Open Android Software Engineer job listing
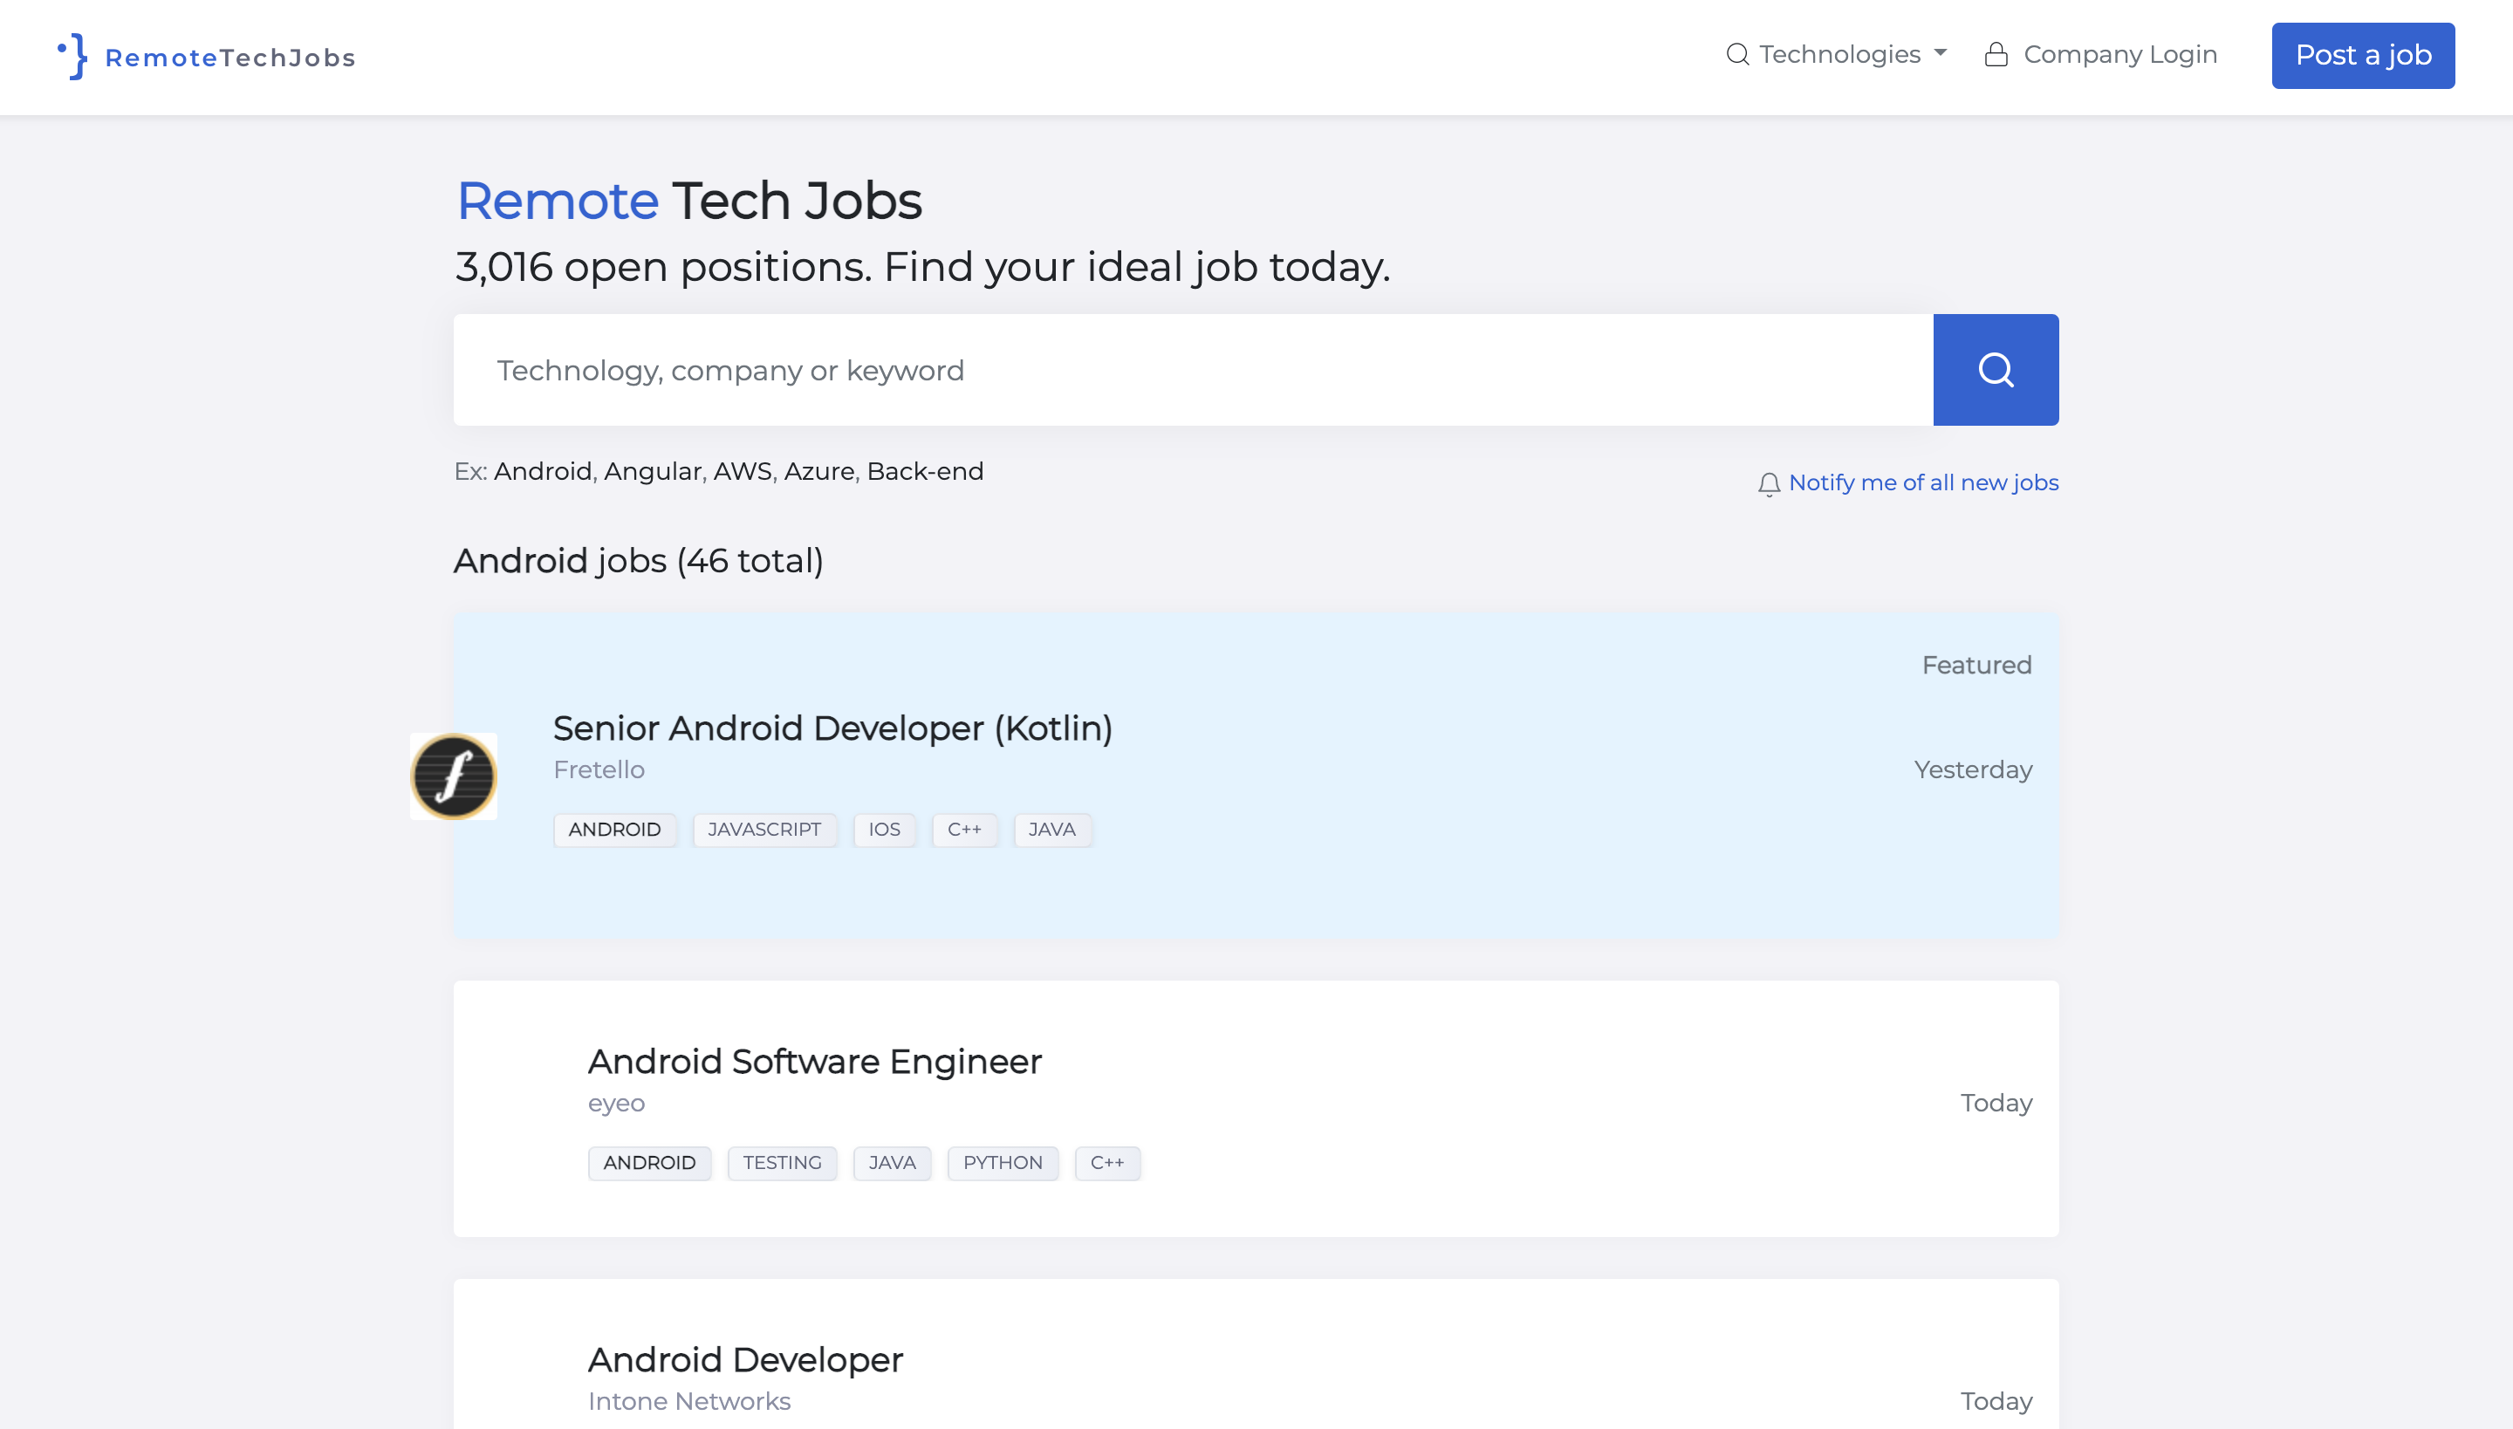The width and height of the screenshot is (2513, 1429). [815, 1062]
